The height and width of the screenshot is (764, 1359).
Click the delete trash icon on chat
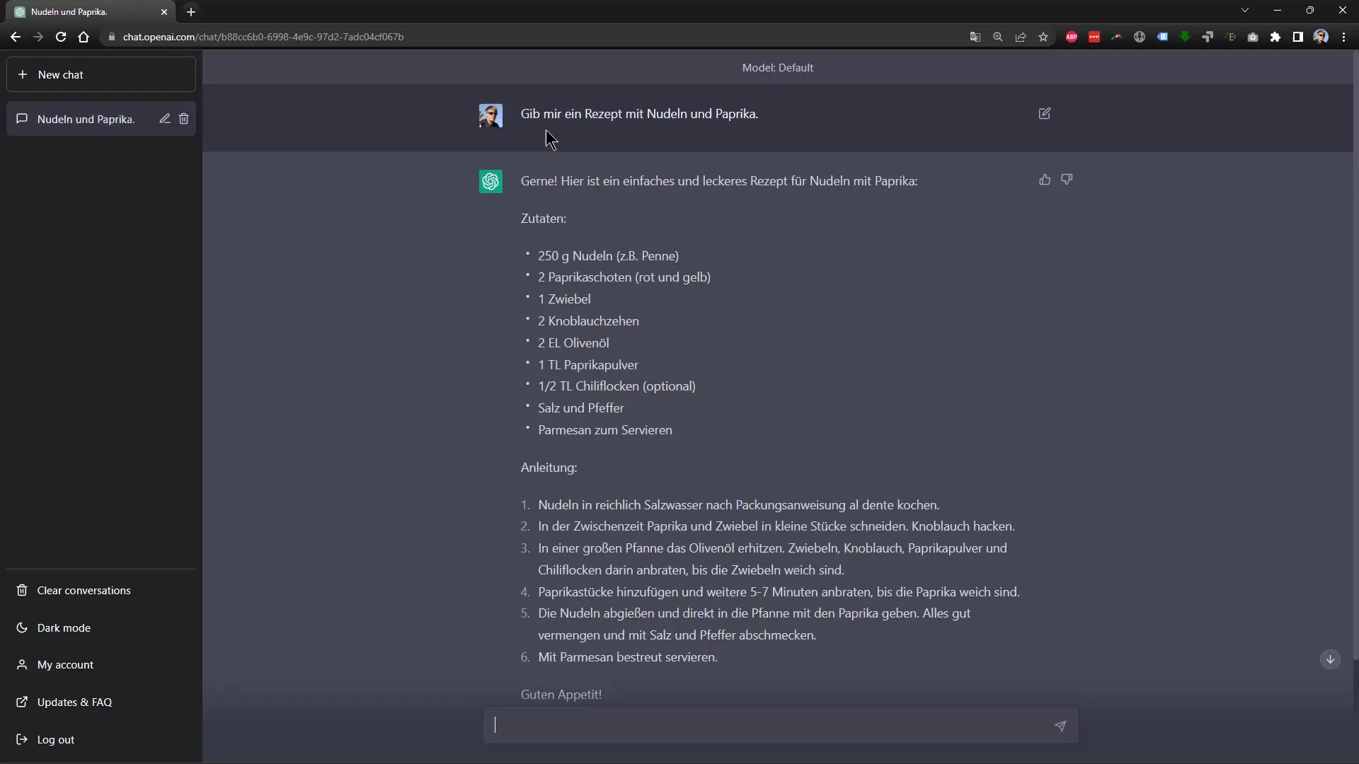(184, 118)
